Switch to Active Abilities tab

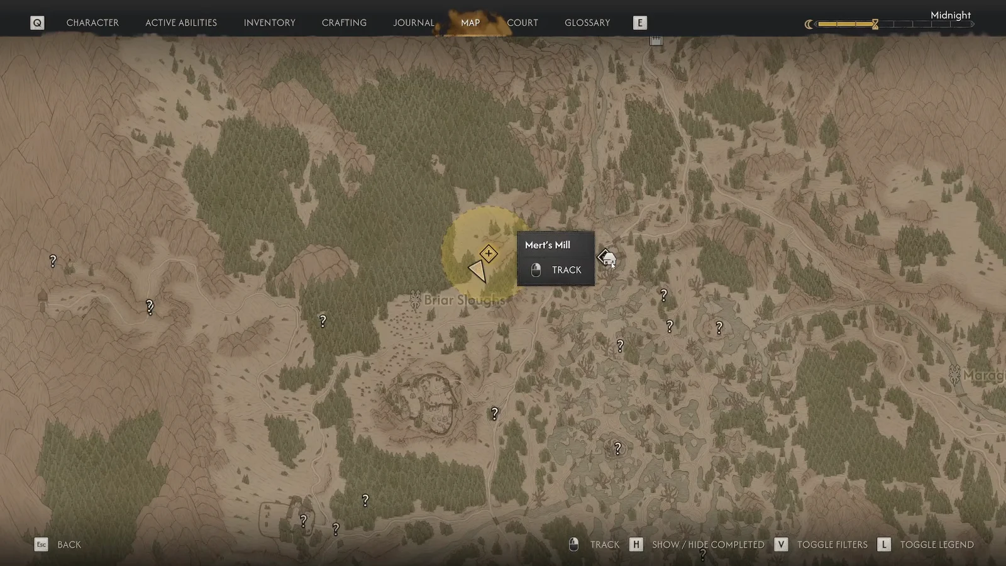(x=181, y=23)
